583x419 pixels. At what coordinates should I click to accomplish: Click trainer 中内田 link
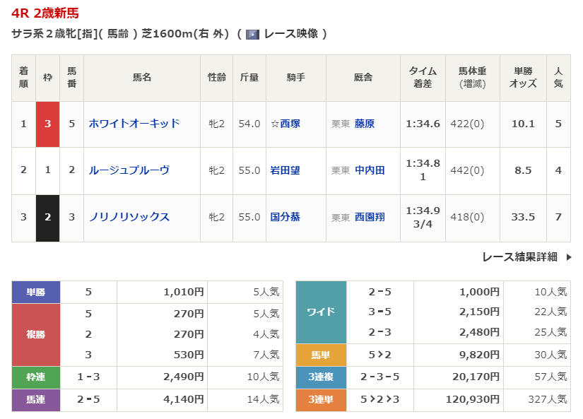[x=370, y=170]
